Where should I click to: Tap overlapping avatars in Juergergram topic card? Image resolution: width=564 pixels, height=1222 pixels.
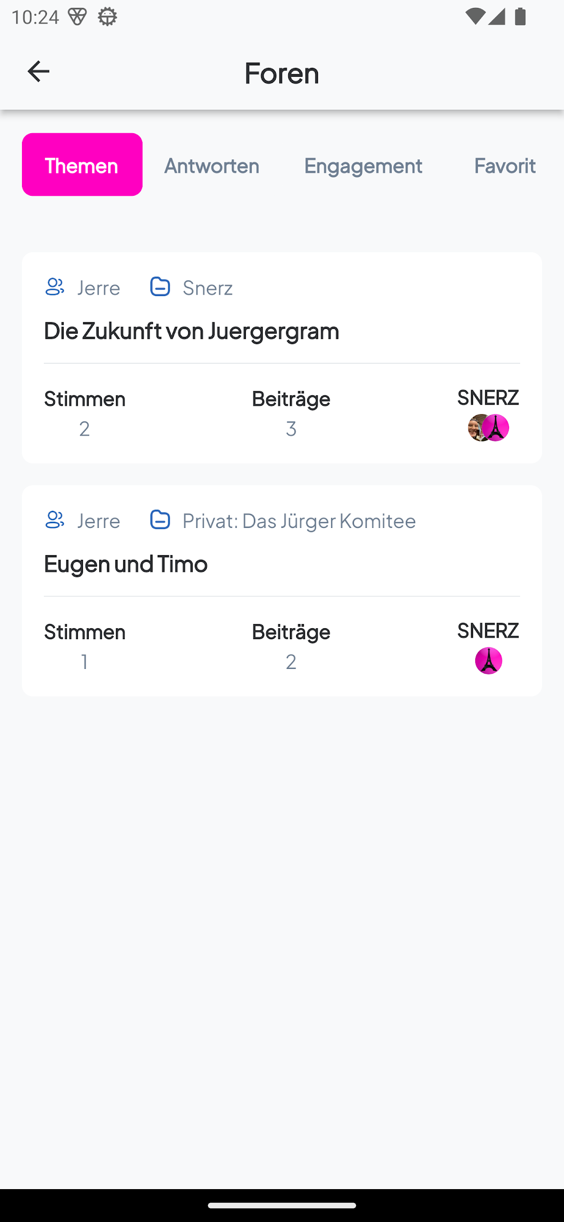click(488, 428)
